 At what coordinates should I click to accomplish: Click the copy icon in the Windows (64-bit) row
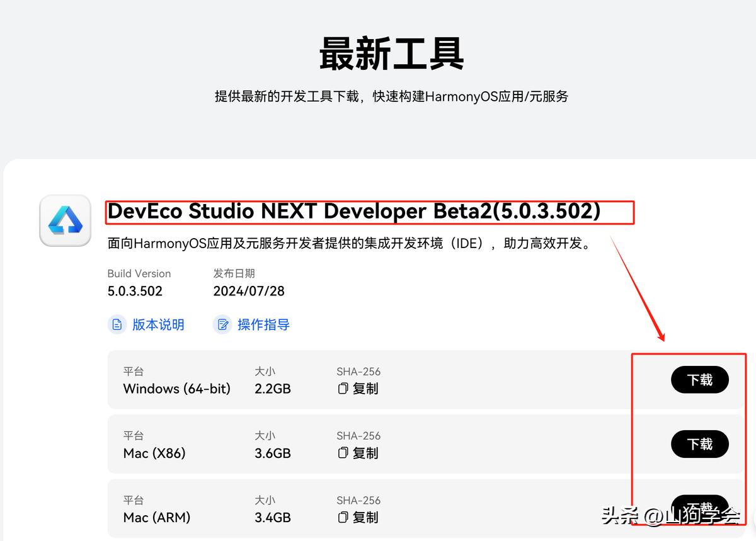[343, 389]
